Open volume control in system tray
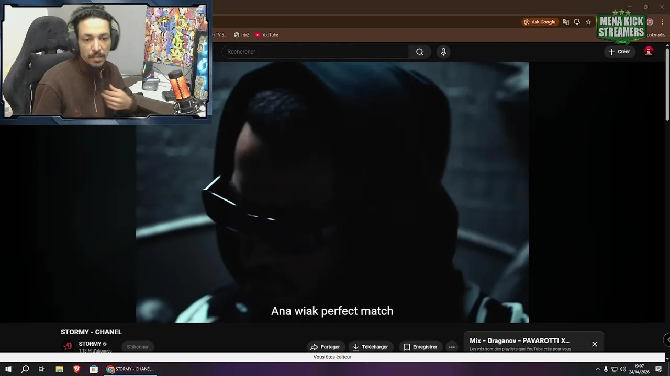The image size is (670, 376). 622,369
